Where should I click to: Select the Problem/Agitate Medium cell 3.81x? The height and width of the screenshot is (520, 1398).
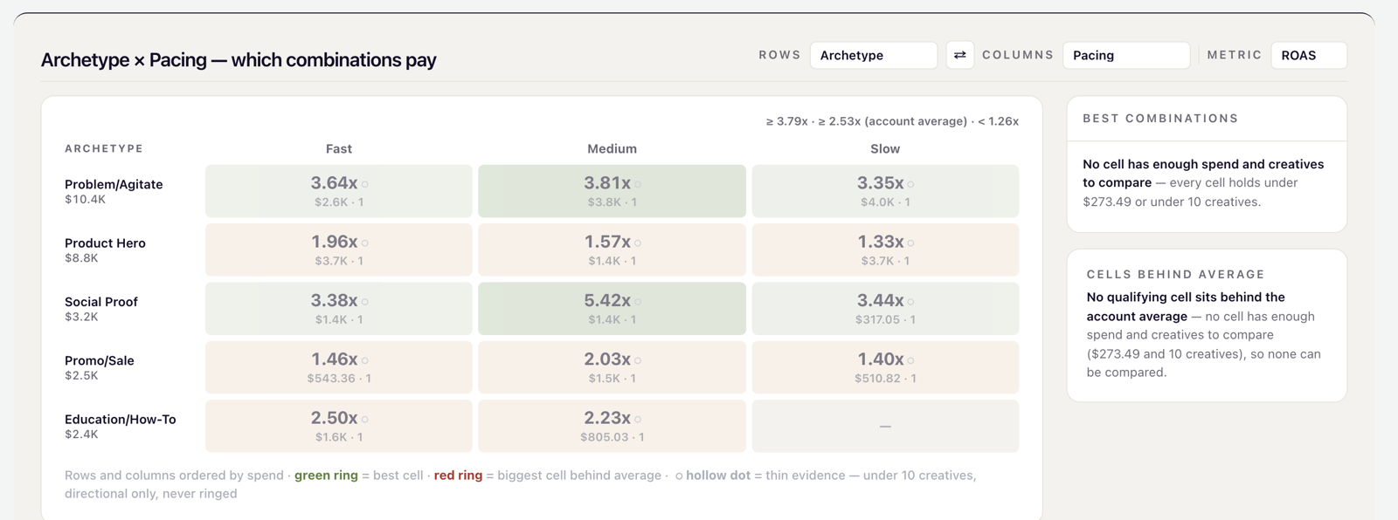612,191
